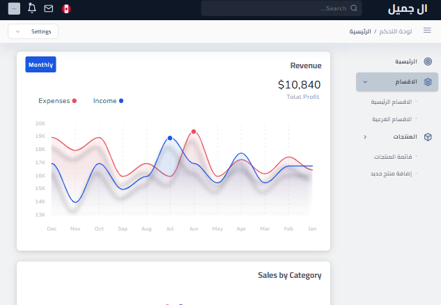Toggle the hamburger sidebar menu icon
The width and height of the screenshot is (441, 305).
point(427,31)
